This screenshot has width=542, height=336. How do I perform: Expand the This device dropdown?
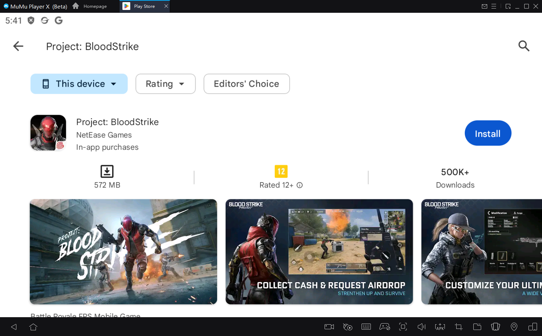pyautogui.click(x=79, y=84)
